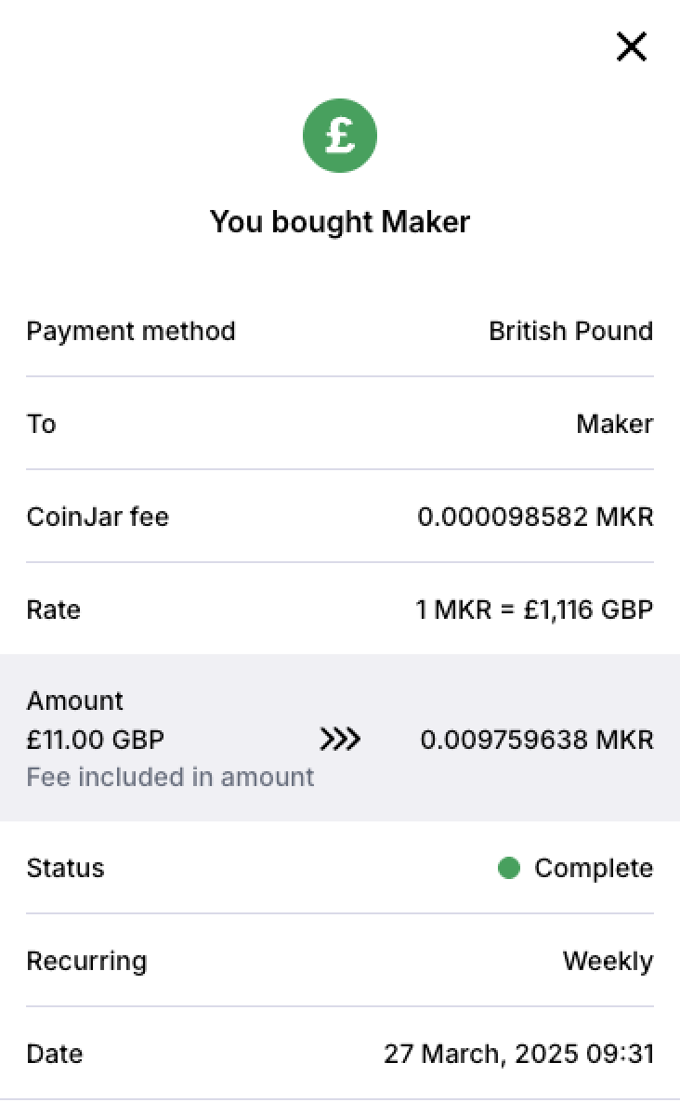Viewport: 680px width, 1102px height.
Task: Click the CoinJar fee label
Action: pyautogui.click(x=98, y=517)
